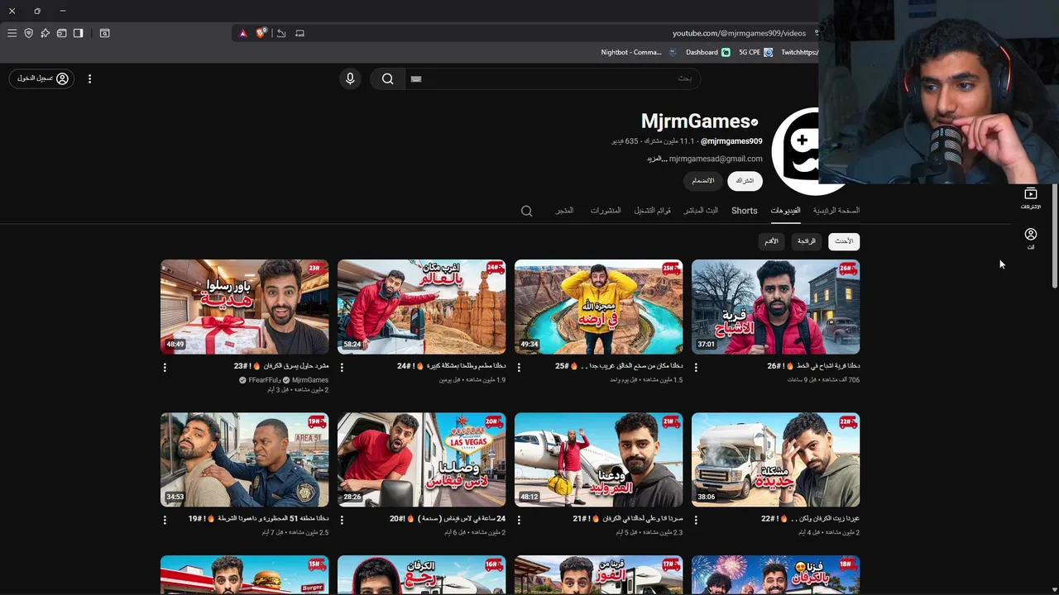Click the YouTube search magnifier button
This screenshot has height=595, width=1059.
click(x=387, y=79)
